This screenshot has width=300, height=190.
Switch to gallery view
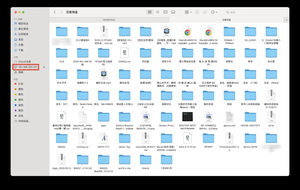click(173, 12)
